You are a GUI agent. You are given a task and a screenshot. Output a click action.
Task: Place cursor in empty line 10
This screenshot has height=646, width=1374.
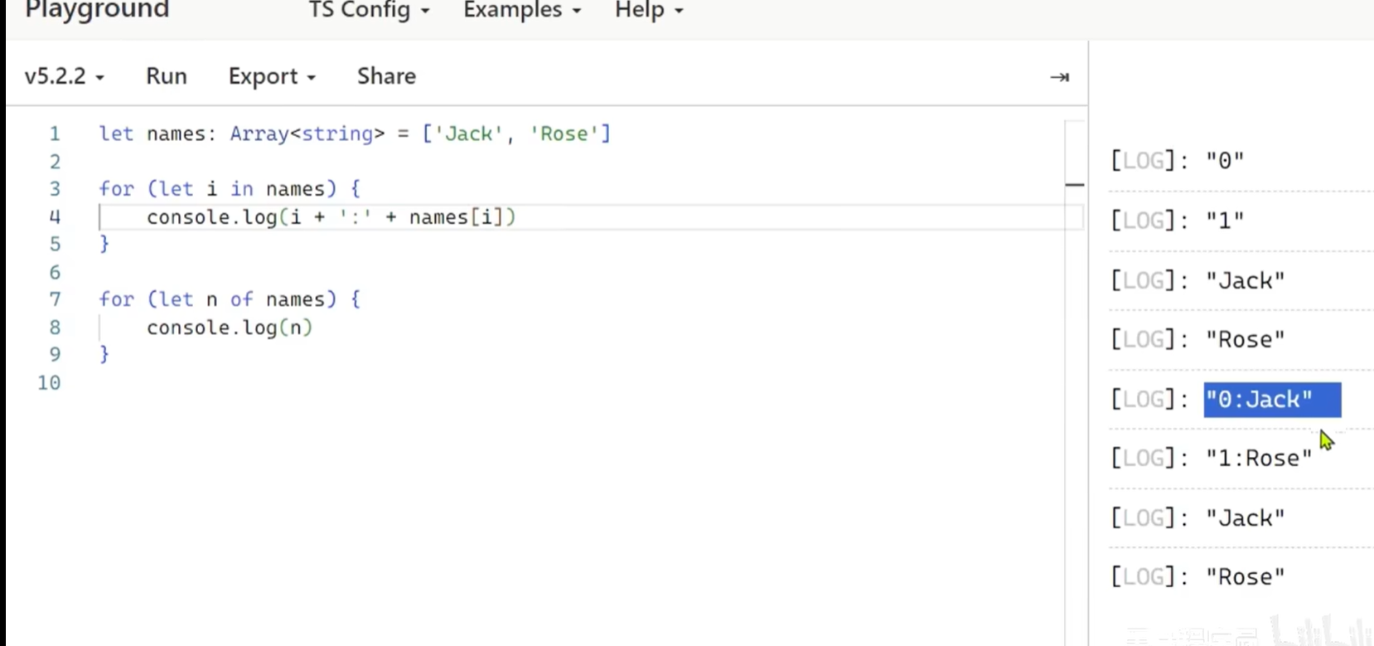[x=331, y=383]
